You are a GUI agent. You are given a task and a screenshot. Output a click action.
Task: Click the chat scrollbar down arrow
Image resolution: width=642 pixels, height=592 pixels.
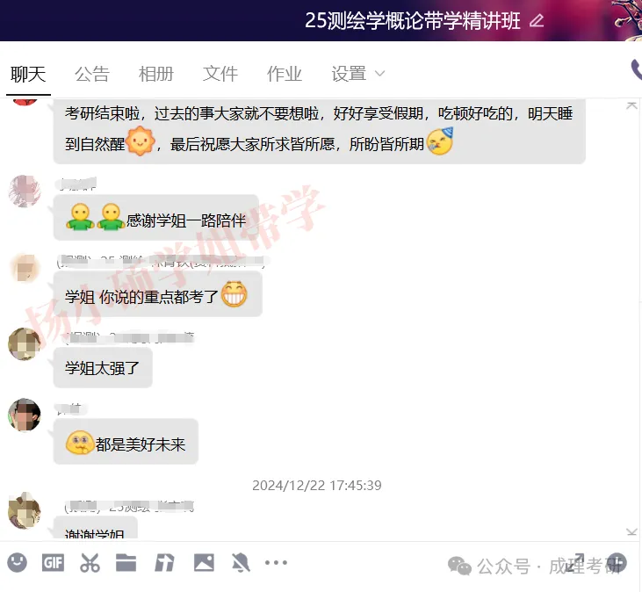631,531
